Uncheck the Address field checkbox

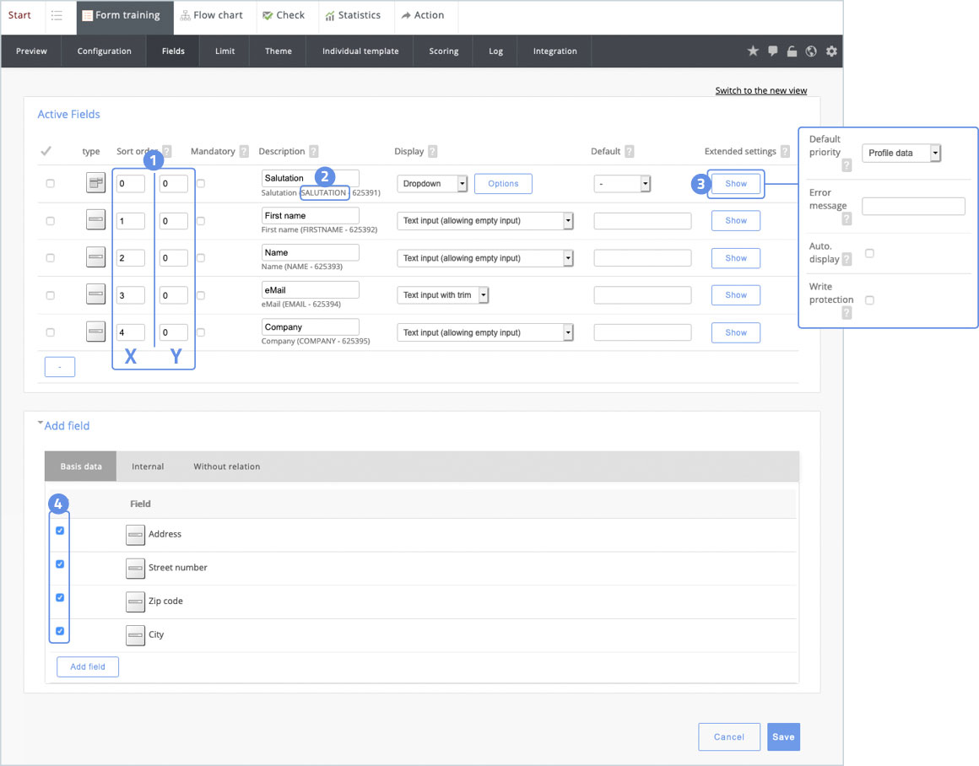tap(60, 531)
